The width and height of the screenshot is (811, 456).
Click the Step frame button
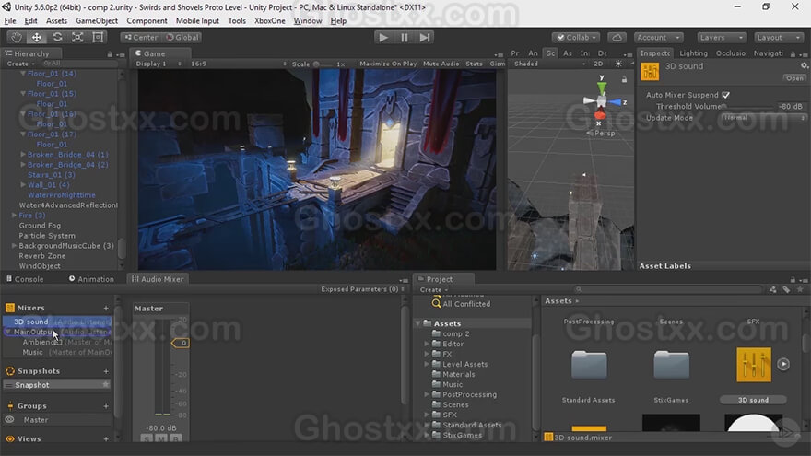425,37
